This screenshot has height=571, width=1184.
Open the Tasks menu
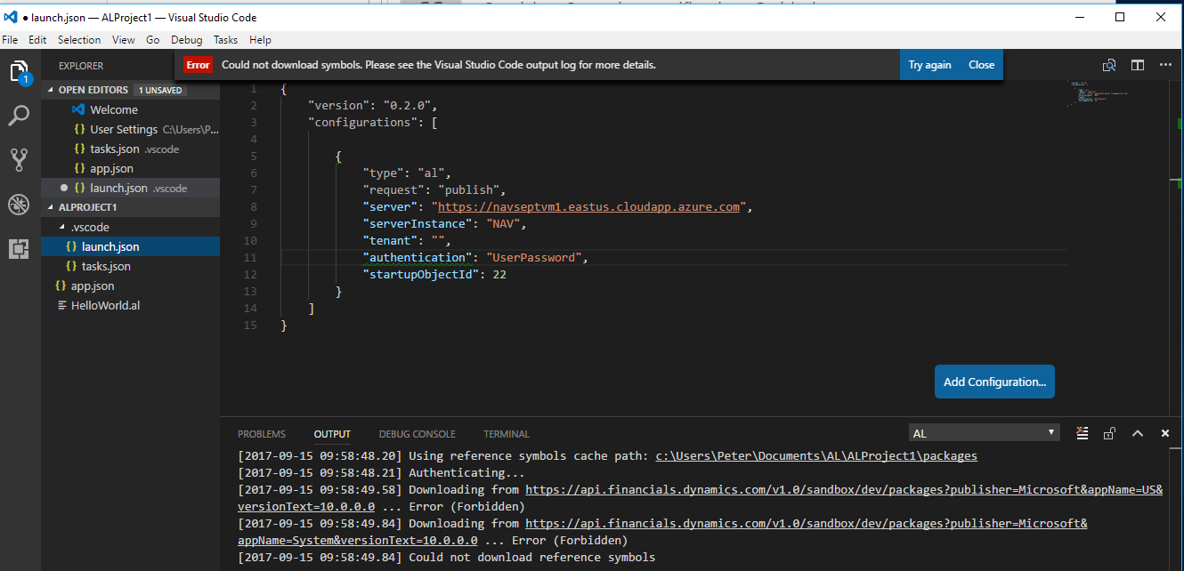pos(226,40)
